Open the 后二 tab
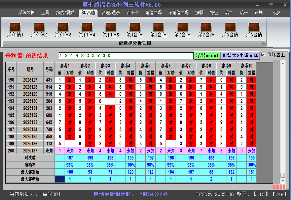Image resolution: width=291 pixels, height=200 pixels. click(229, 13)
